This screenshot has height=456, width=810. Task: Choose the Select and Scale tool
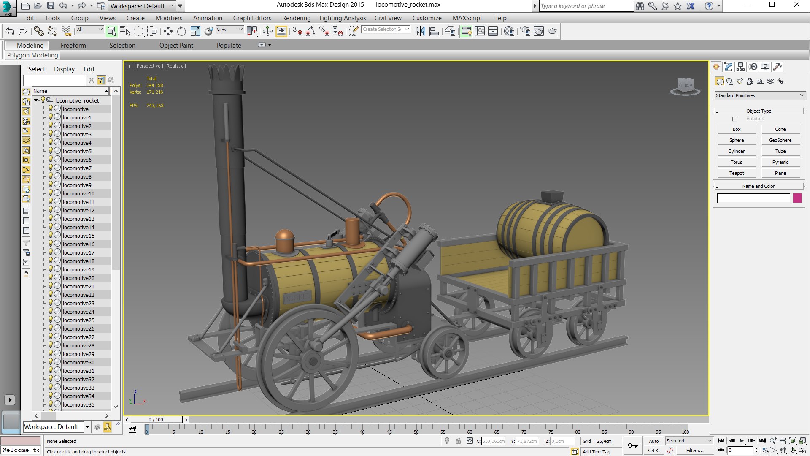pyautogui.click(x=195, y=31)
